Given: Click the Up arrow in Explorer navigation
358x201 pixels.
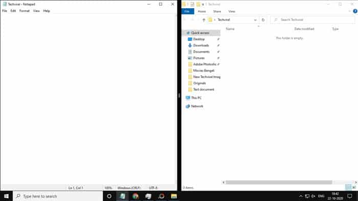Looking at the screenshot, I should coord(204,20).
